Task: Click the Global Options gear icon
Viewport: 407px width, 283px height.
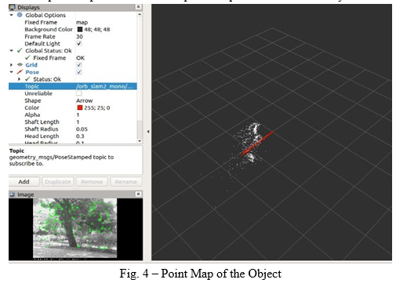Action: coord(20,15)
